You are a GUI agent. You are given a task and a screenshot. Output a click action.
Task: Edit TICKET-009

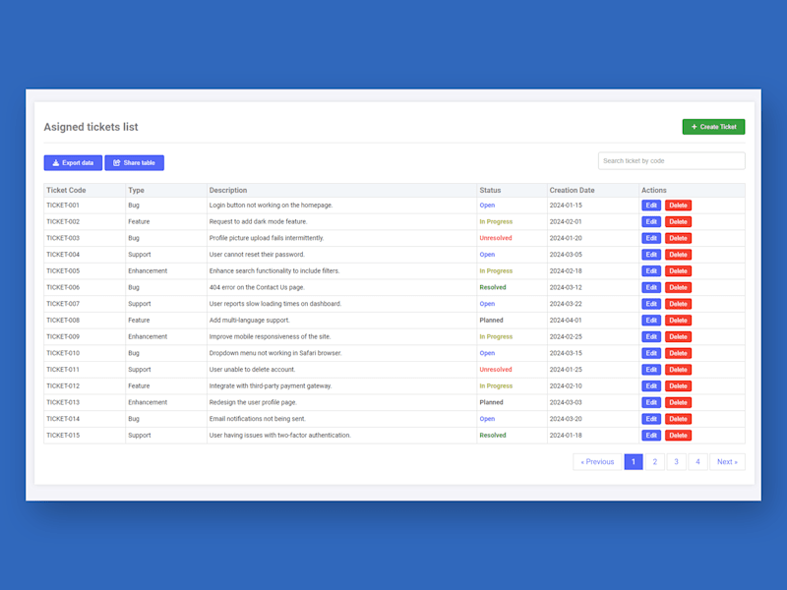[651, 336]
